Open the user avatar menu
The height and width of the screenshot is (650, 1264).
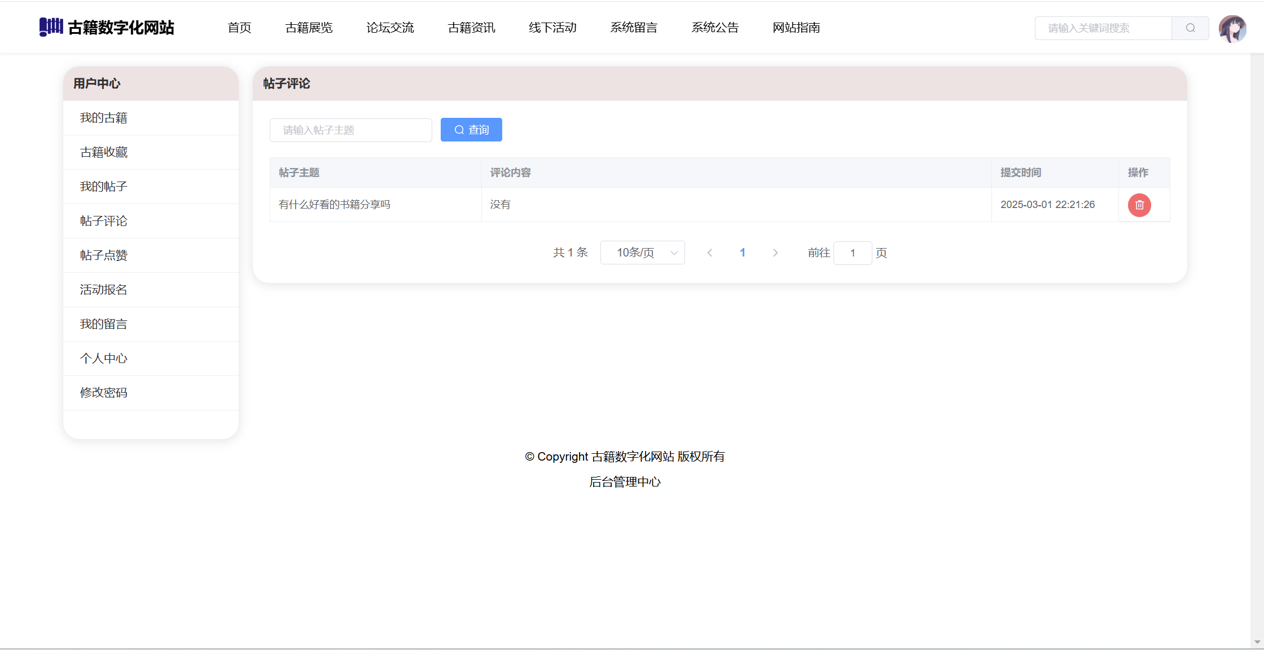pyautogui.click(x=1232, y=29)
